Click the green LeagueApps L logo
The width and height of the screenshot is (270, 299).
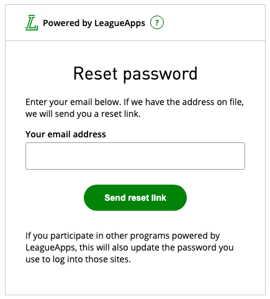pos(32,22)
